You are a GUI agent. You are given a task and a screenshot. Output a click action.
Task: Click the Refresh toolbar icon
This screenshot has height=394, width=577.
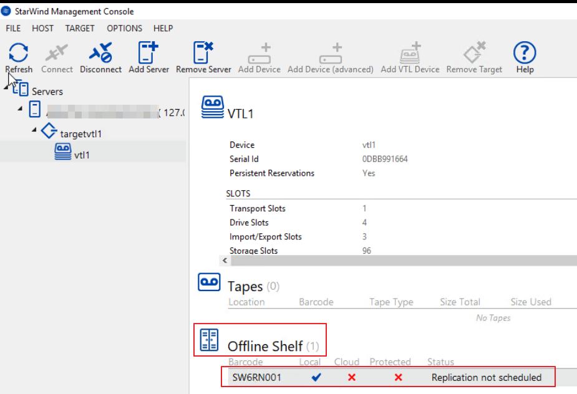pos(18,52)
